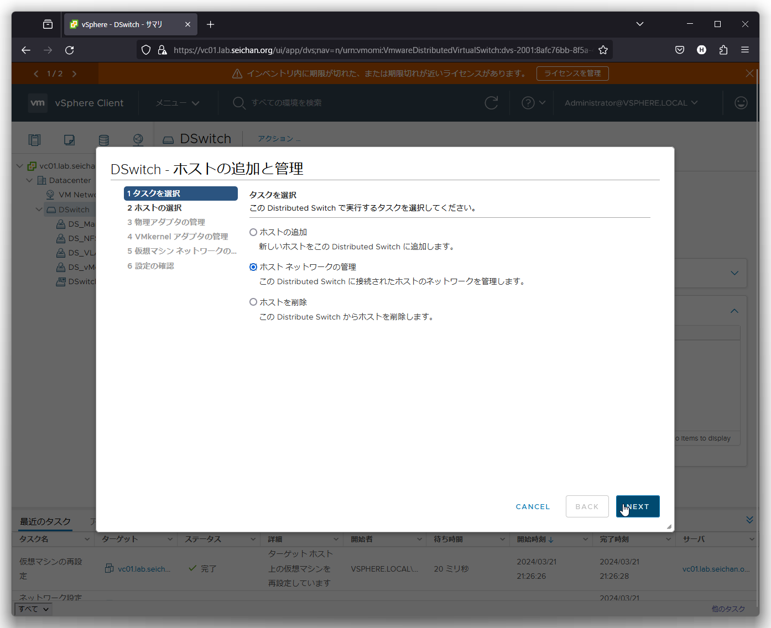This screenshot has height=628, width=771.
Task: Click the 他のタスク link
Action: coord(728,609)
